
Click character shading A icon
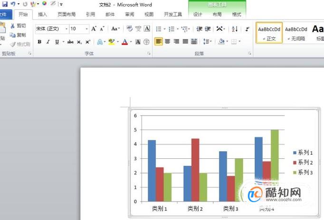pos(138,42)
